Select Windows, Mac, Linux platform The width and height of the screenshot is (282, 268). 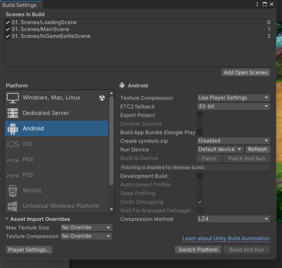(57, 98)
